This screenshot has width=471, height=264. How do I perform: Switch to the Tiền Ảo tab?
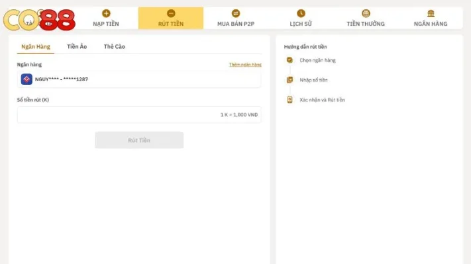pyautogui.click(x=77, y=47)
